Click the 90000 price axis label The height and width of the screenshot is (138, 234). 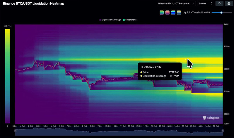227,47
